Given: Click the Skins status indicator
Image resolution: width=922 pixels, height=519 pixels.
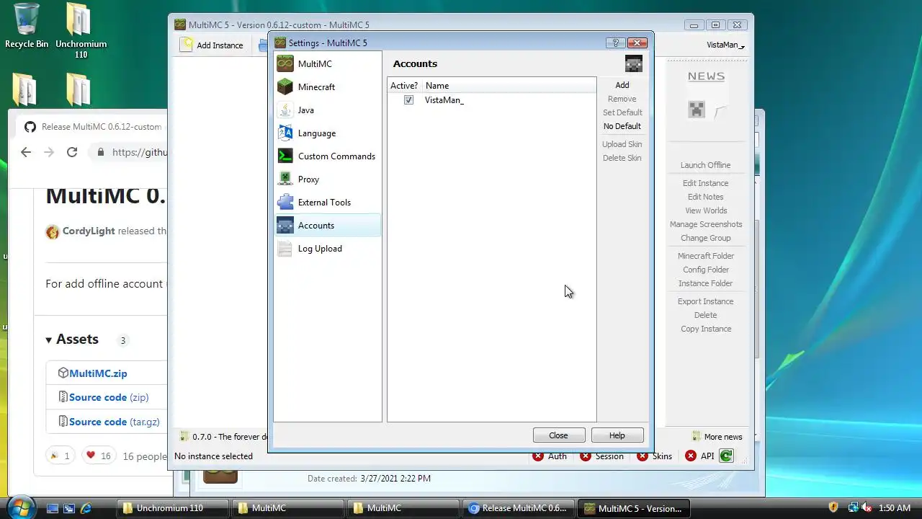Looking at the screenshot, I should (x=655, y=456).
